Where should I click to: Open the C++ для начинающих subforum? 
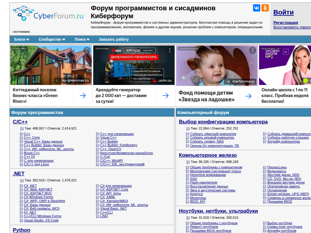[117, 134]
